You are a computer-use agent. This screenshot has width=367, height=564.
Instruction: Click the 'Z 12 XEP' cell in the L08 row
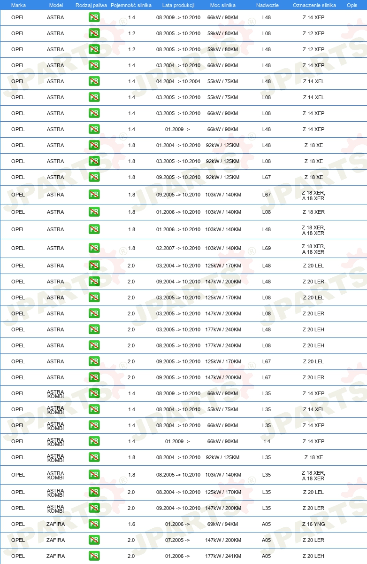pyautogui.click(x=313, y=33)
